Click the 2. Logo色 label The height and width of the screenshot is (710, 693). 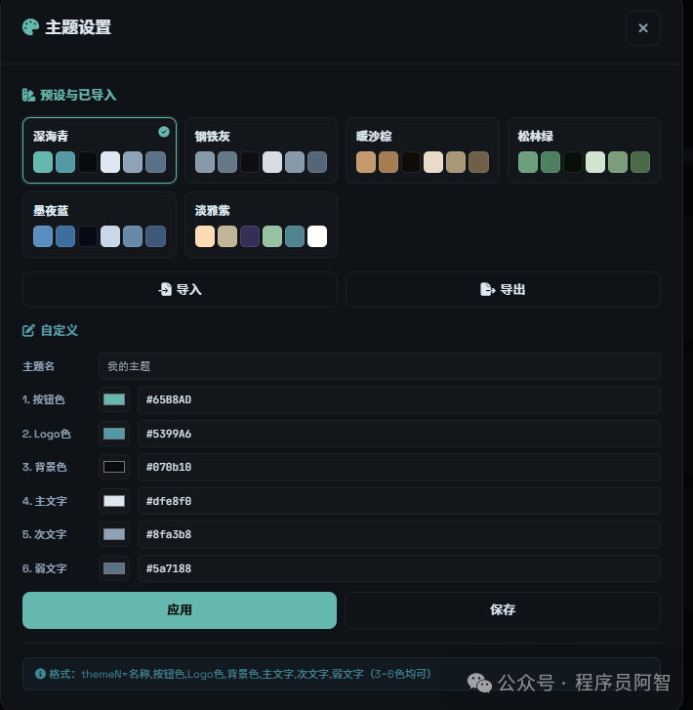(47, 434)
